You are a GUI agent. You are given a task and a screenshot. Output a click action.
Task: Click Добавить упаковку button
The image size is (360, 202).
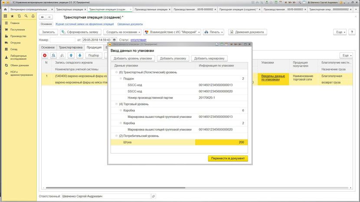[x=173, y=59]
